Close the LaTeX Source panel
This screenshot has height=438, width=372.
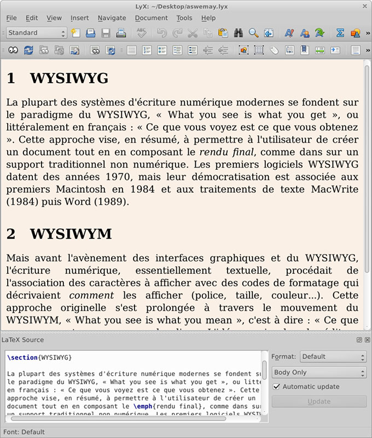367,339
